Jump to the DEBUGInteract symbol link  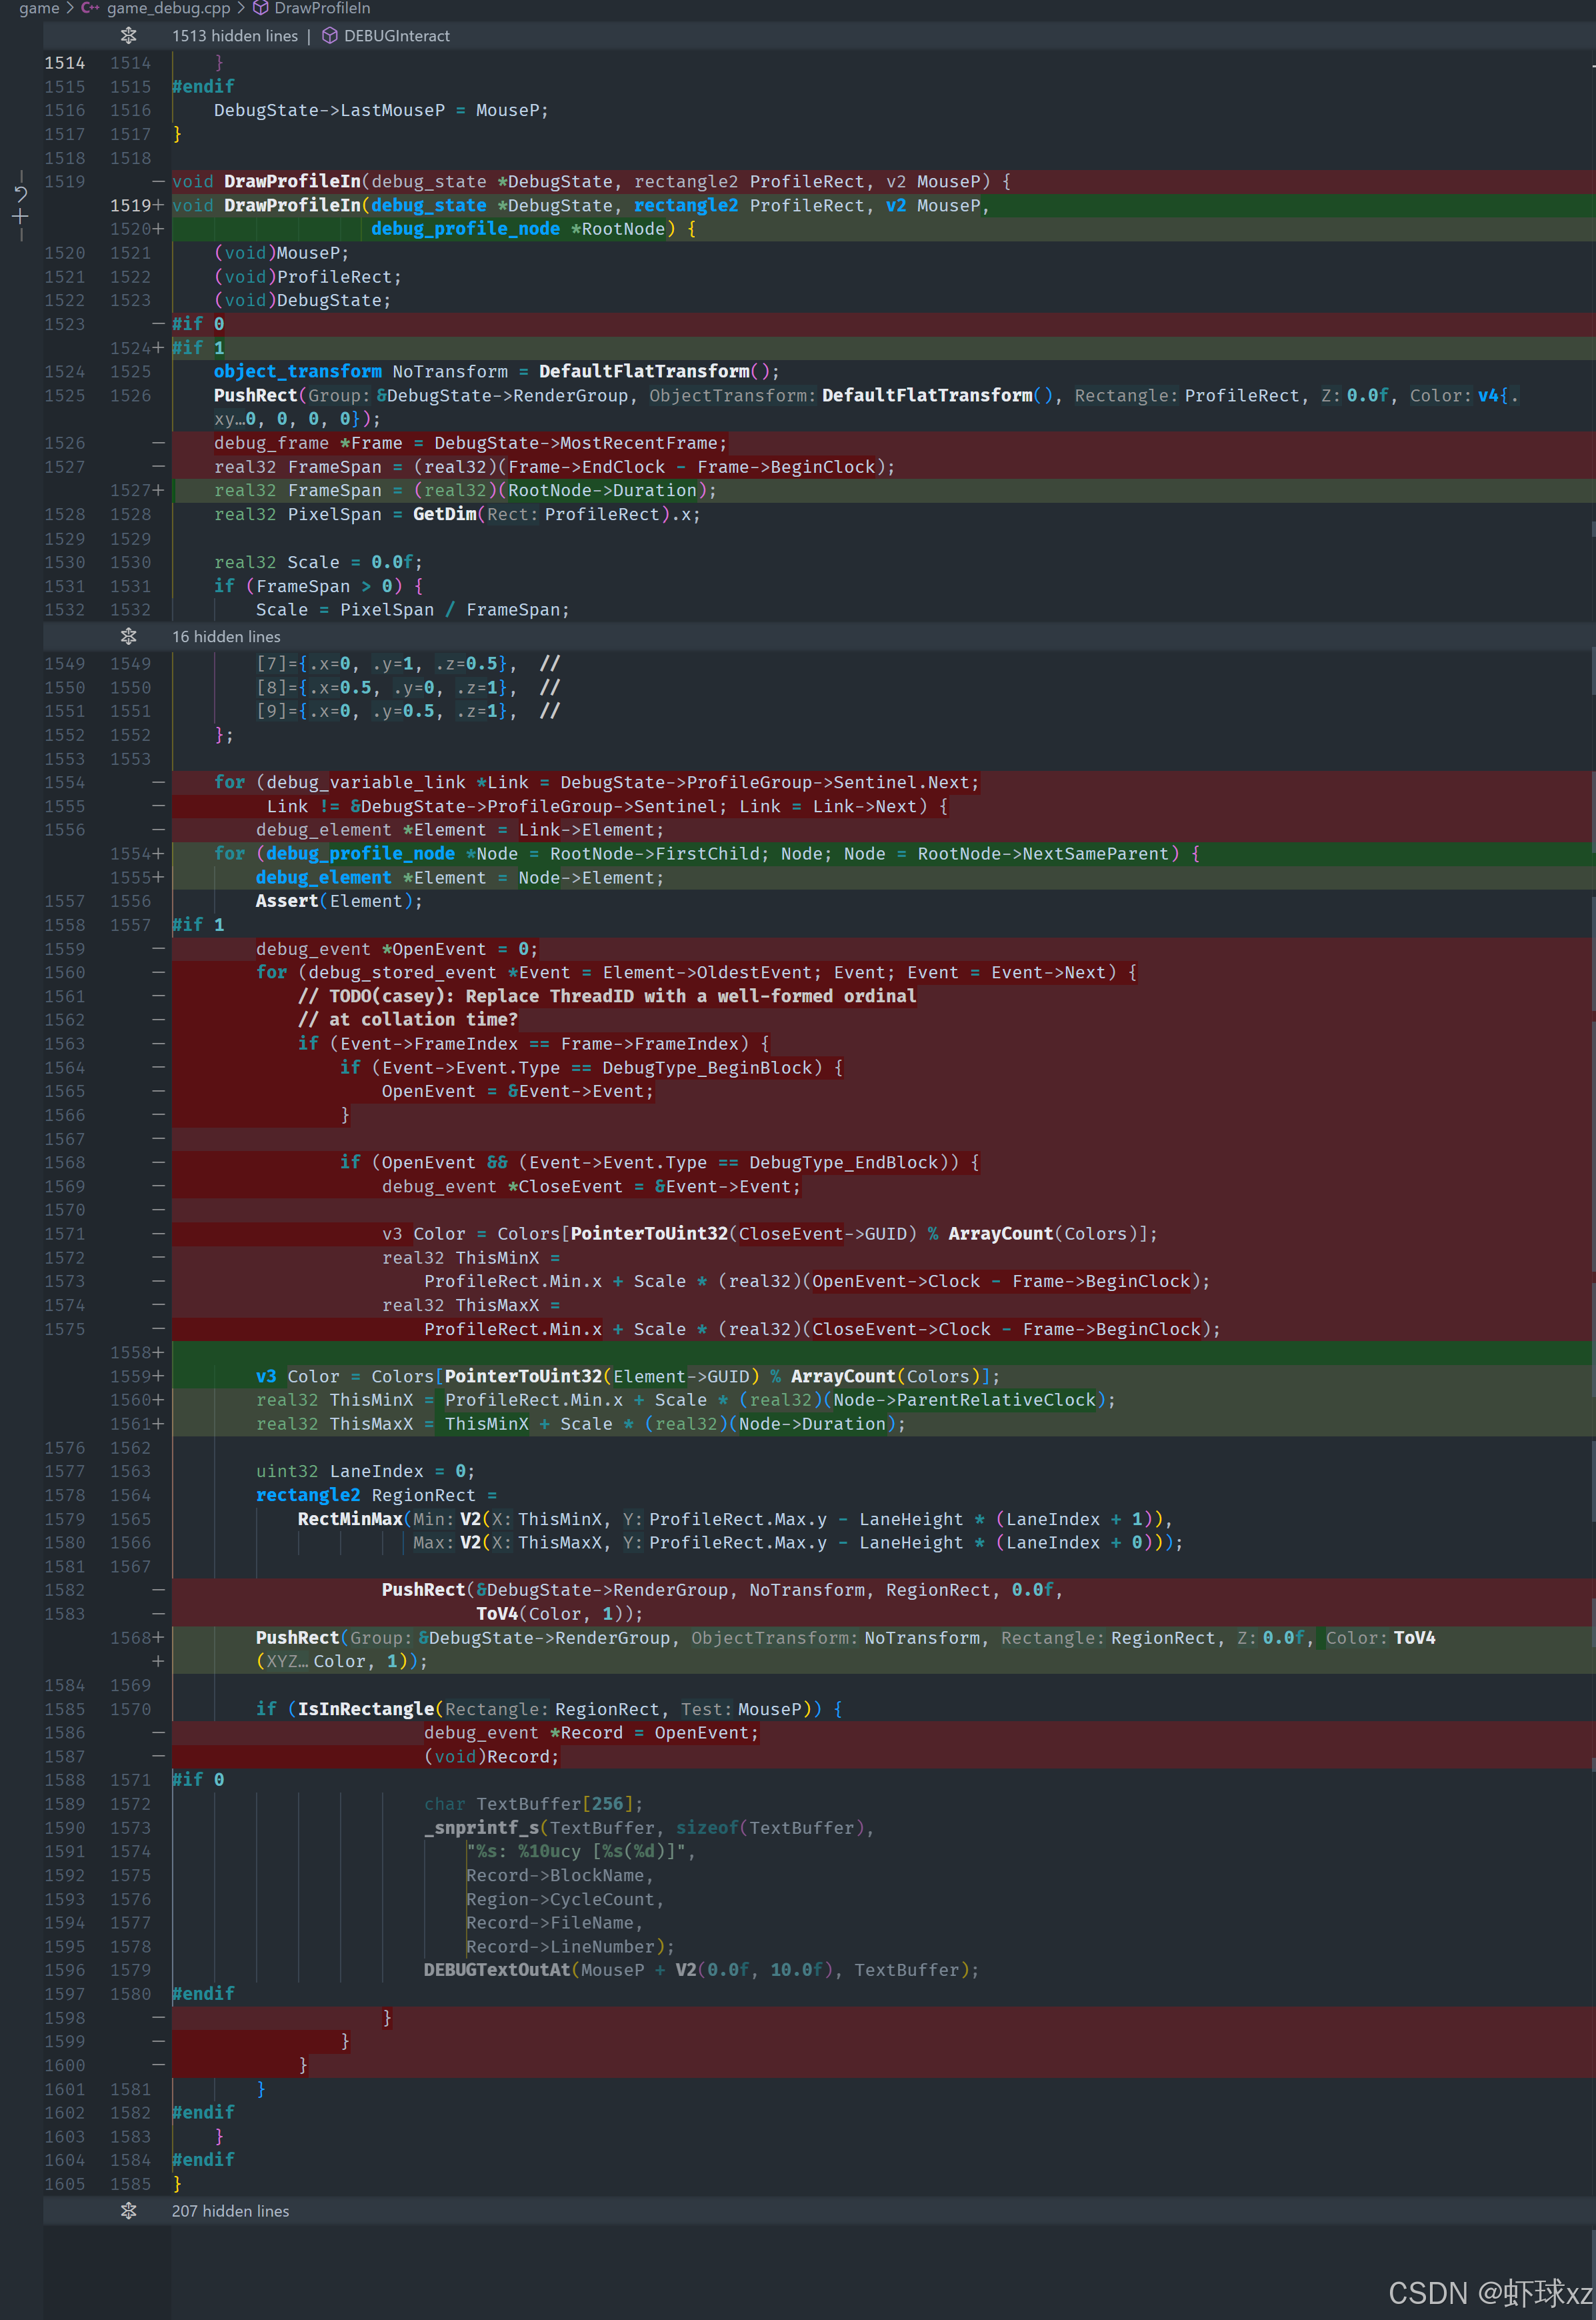(x=396, y=36)
